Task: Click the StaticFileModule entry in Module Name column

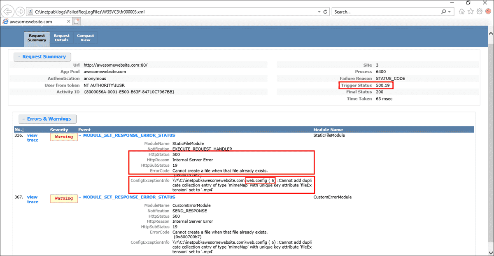Action: pyautogui.click(x=329, y=135)
